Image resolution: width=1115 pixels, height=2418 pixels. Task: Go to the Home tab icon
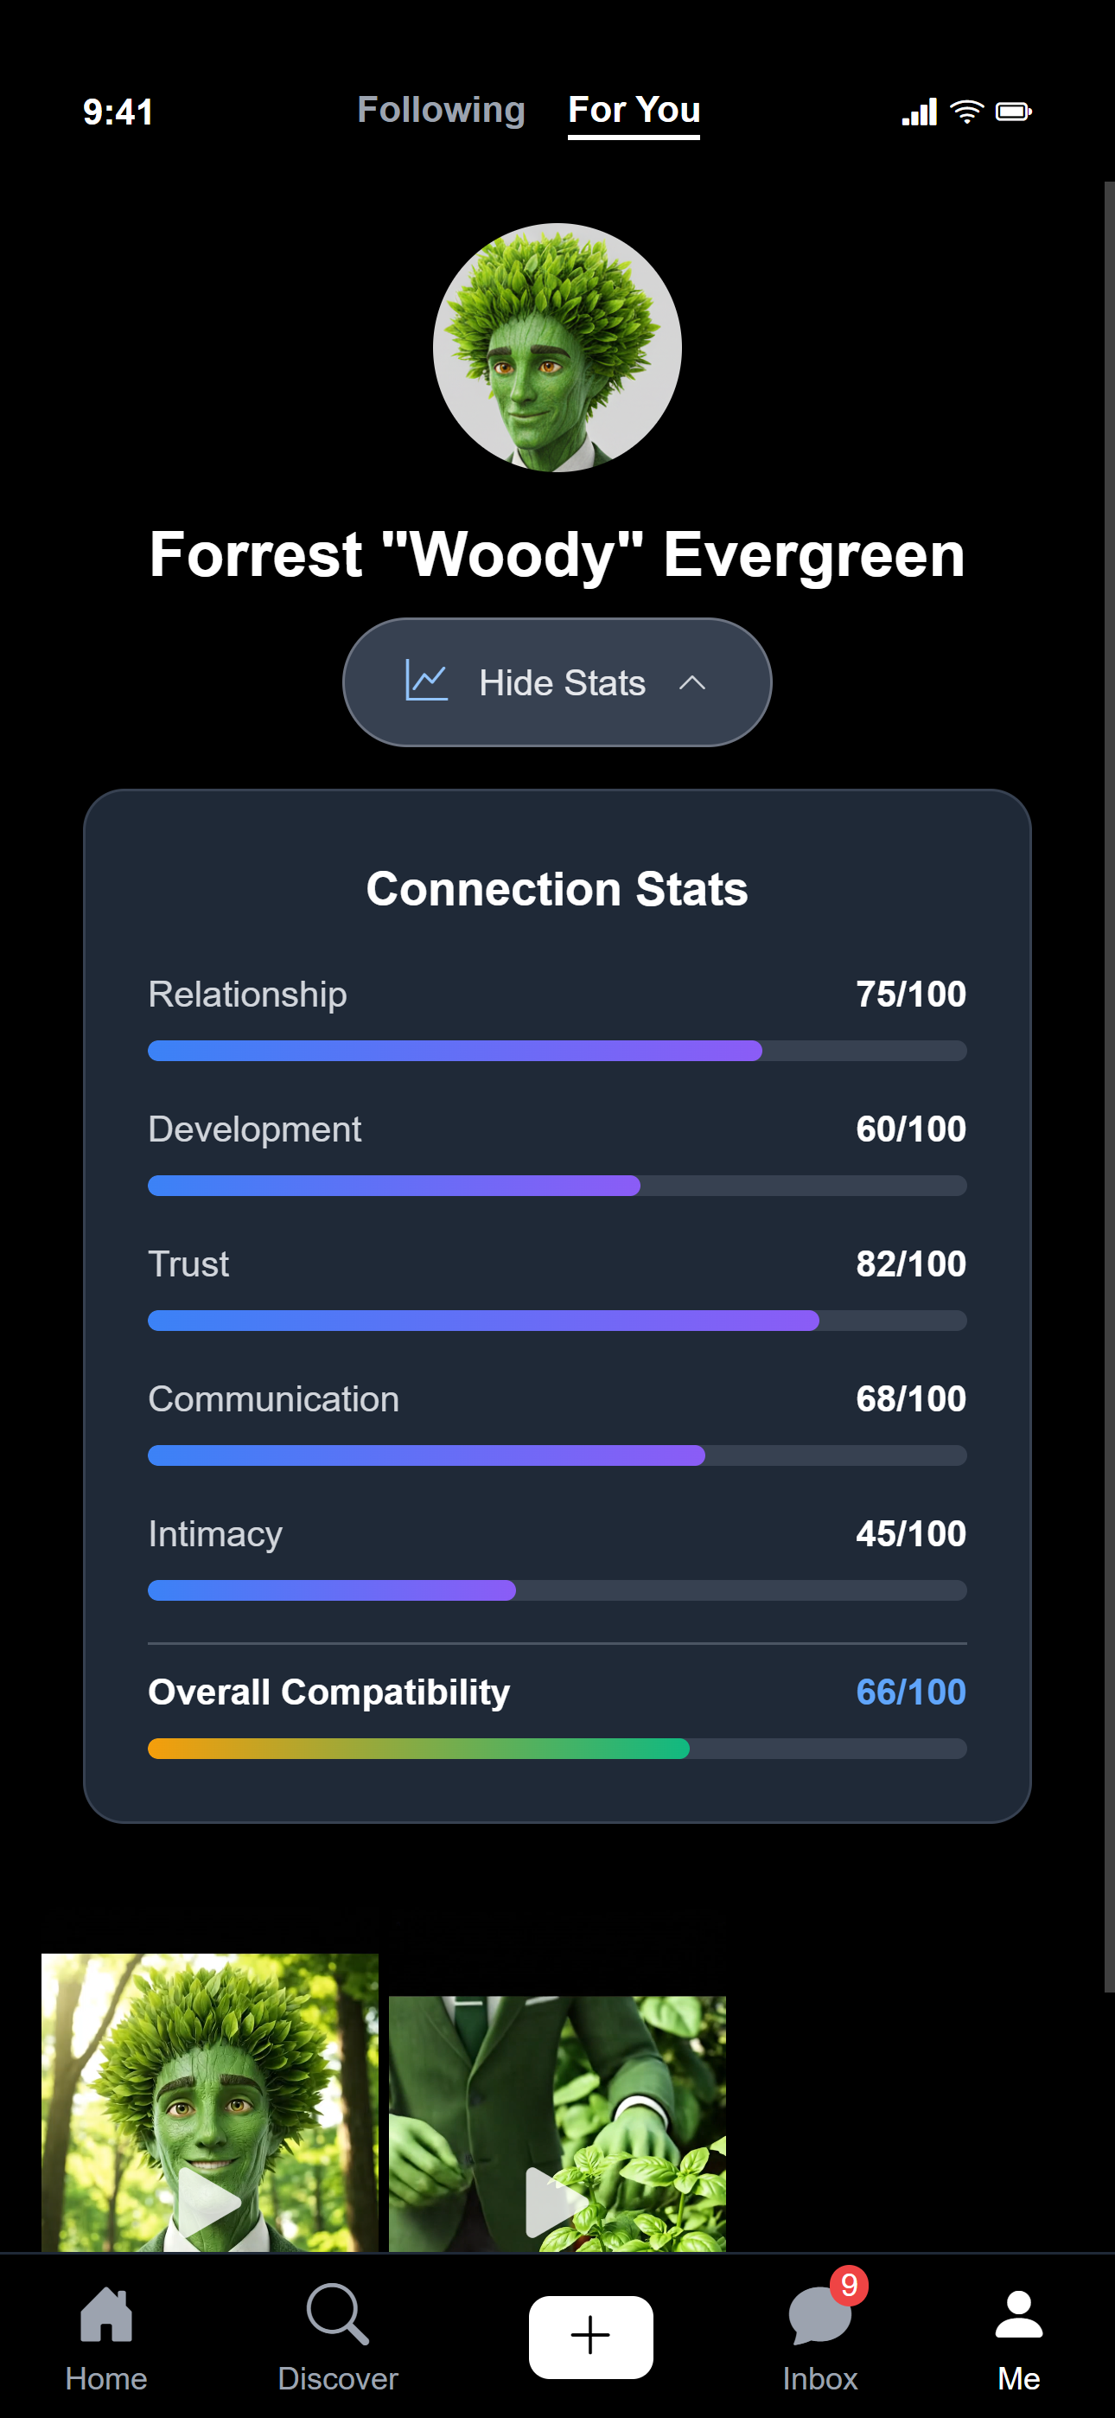click(x=106, y=2315)
